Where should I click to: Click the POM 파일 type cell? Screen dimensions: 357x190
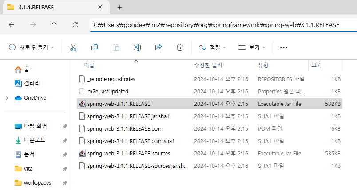pyautogui.click(x=270, y=129)
